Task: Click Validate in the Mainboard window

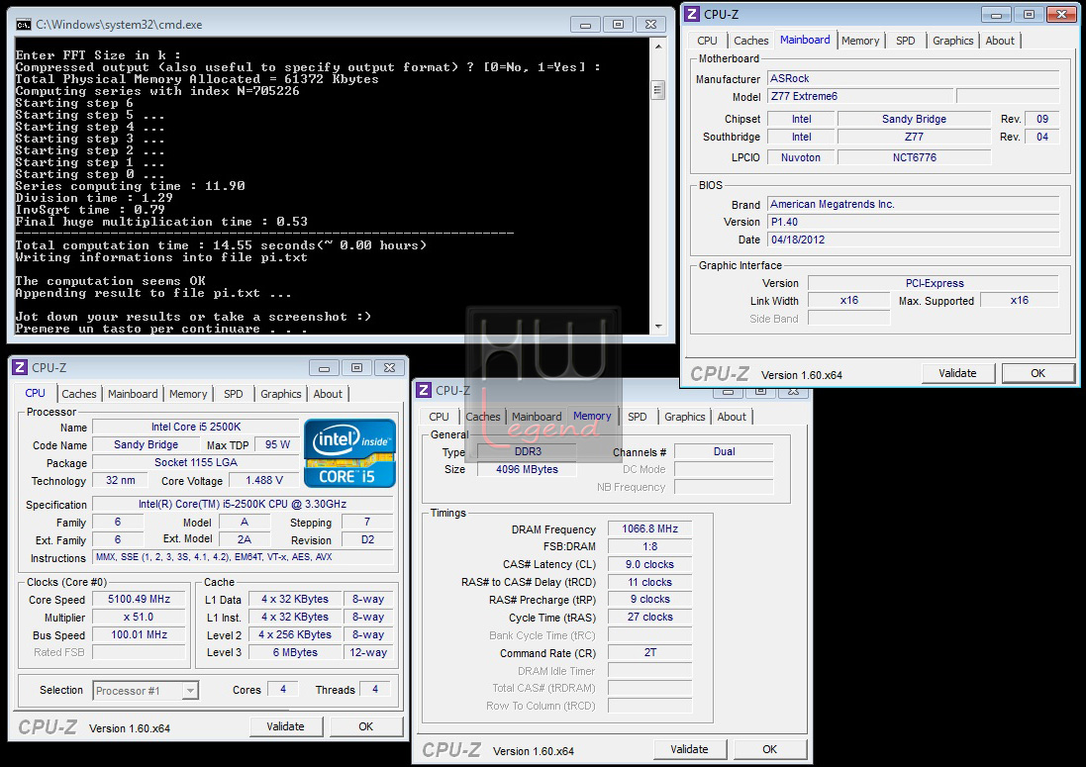Action: pyautogui.click(x=958, y=373)
